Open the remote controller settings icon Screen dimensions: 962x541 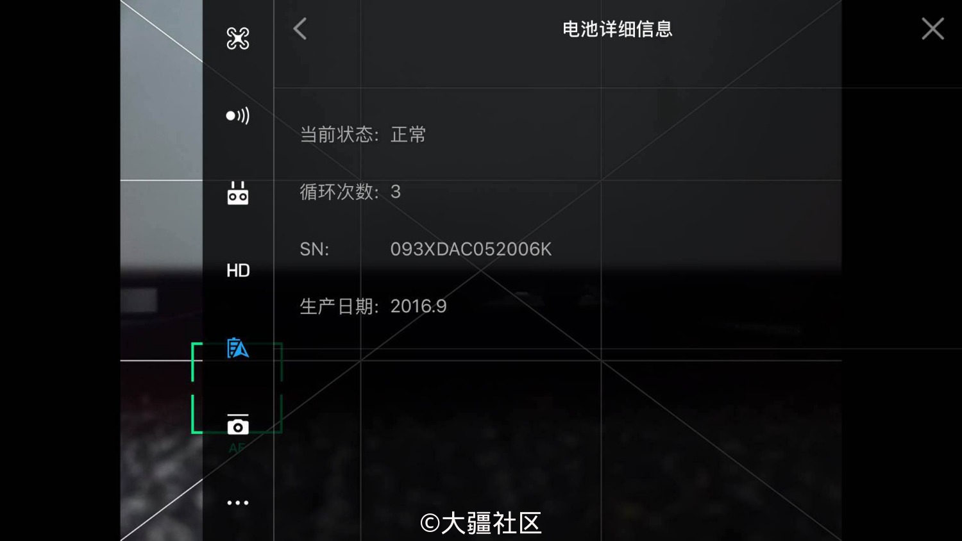(238, 193)
